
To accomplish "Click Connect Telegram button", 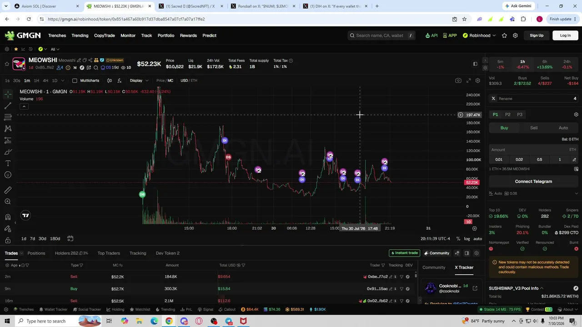I will [x=533, y=181].
